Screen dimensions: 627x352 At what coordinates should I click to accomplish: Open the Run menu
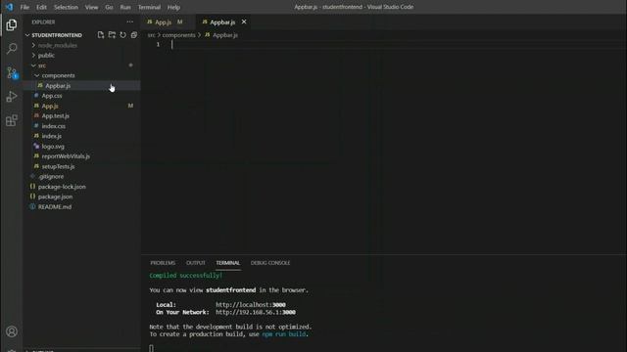[x=125, y=7]
